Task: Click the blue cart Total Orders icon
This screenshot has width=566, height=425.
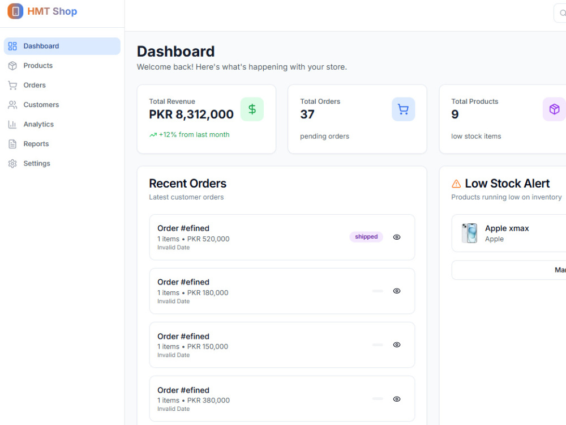Action: [403, 109]
